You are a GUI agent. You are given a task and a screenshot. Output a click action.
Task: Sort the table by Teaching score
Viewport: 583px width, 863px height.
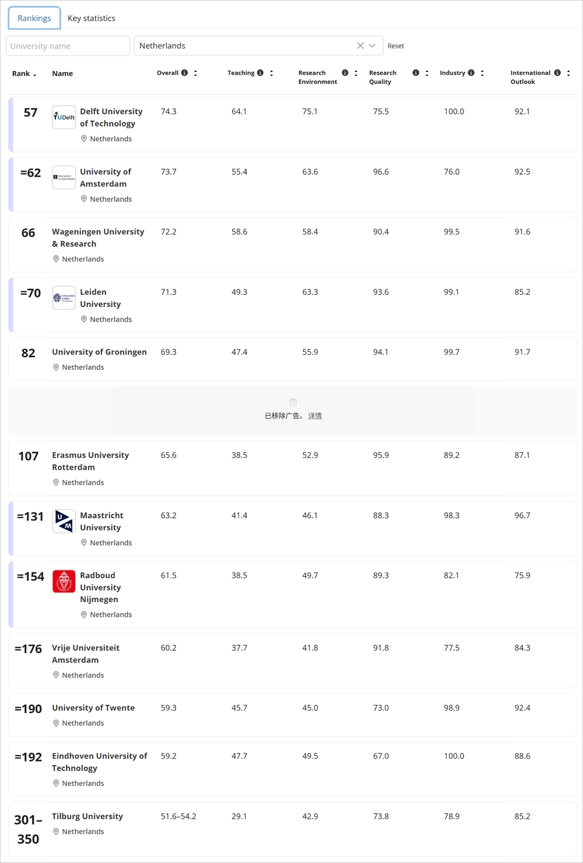pos(272,73)
